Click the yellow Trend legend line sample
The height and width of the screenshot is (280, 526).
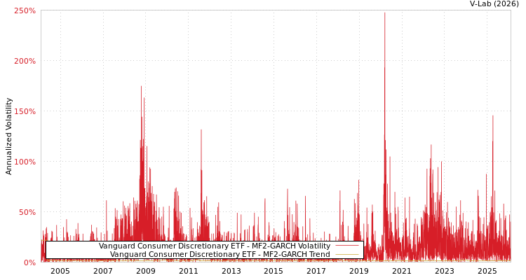[x=347, y=255]
